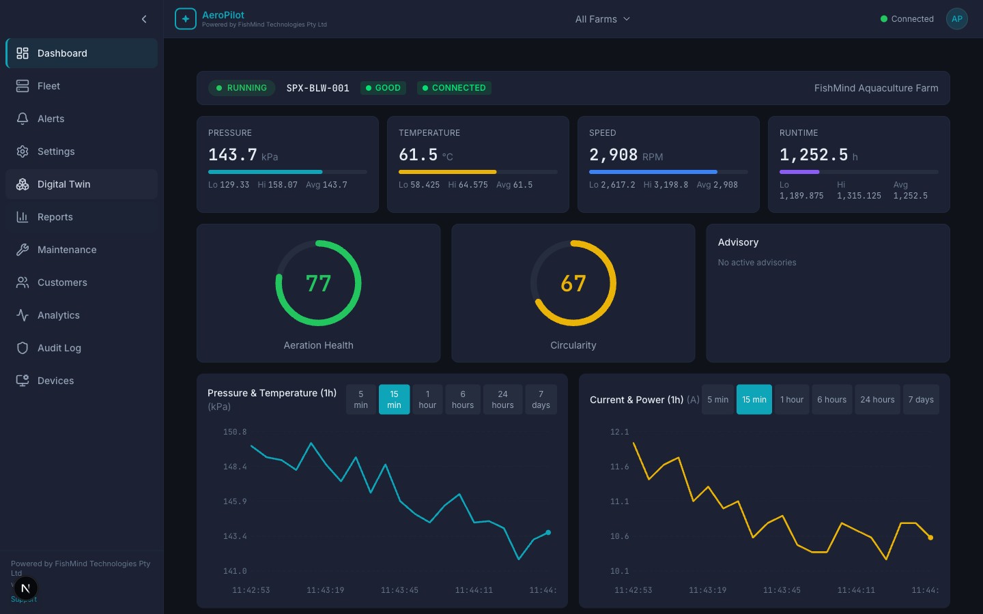Click the Settings gear icon
983x614 pixels.
point(23,151)
